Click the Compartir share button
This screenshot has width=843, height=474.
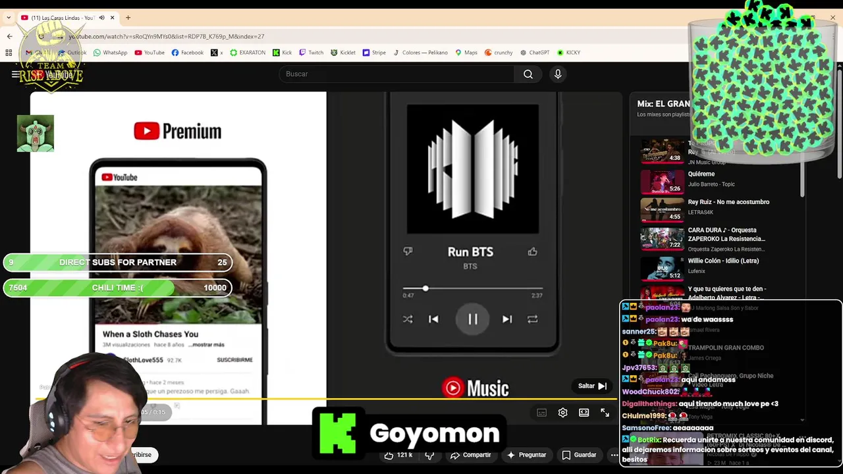[471, 455]
